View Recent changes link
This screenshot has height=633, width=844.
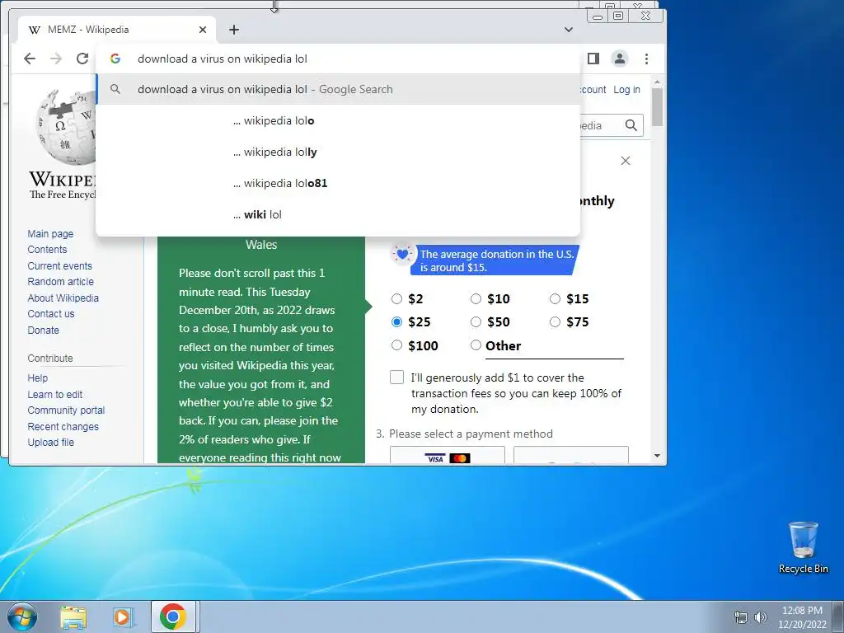point(63,426)
